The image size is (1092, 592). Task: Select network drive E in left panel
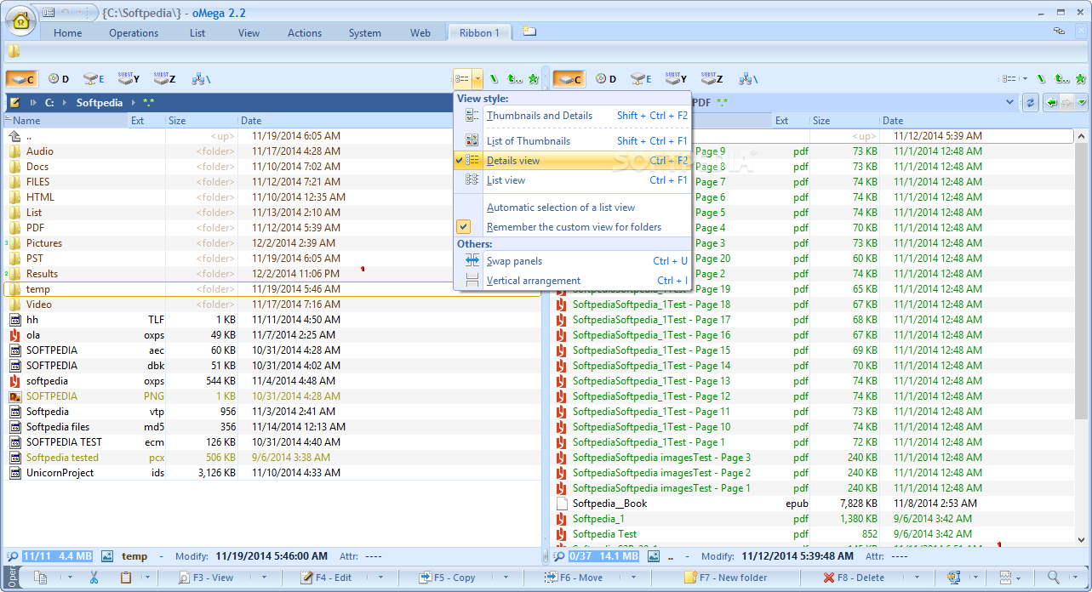94,79
